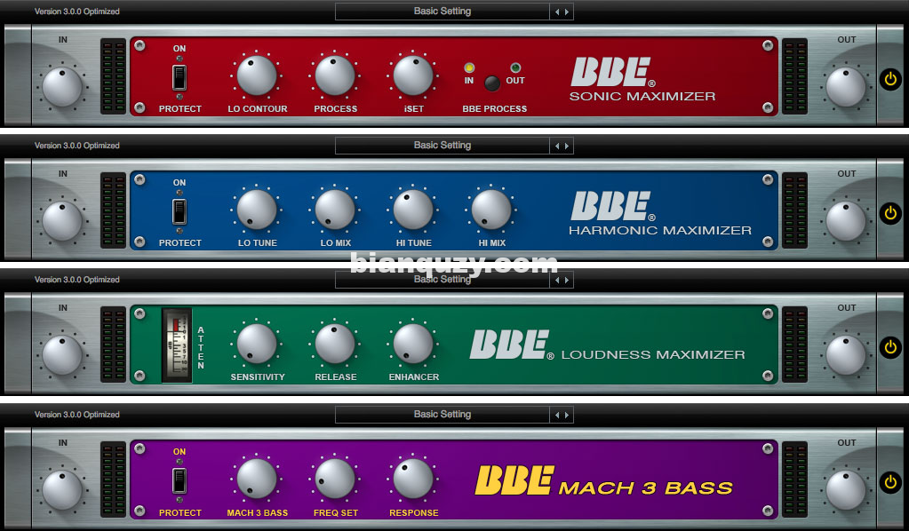
Task: Click "Version 3.0.0 Optimized" above Sonic Maximizer
Action: click(77, 12)
